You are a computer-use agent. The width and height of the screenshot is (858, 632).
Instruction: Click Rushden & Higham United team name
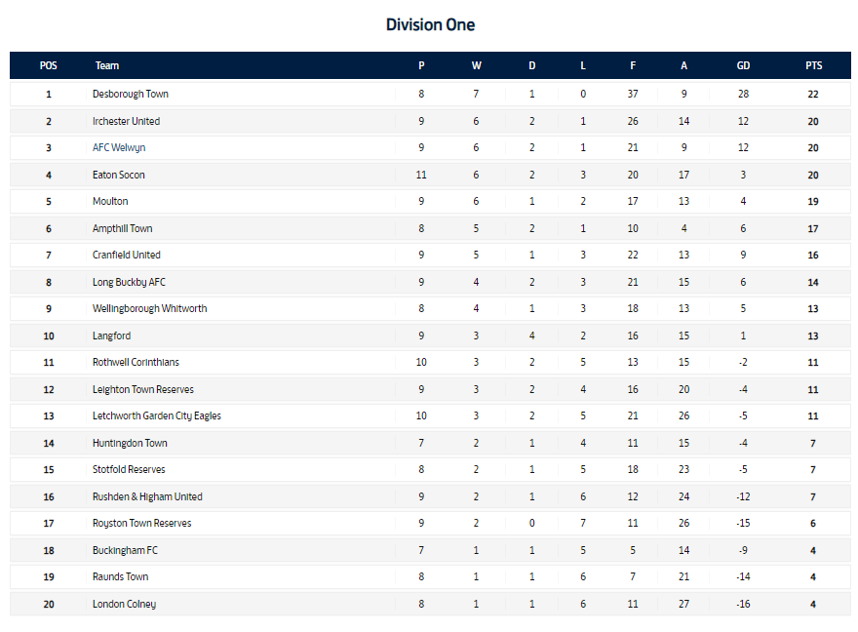coord(147,496)
